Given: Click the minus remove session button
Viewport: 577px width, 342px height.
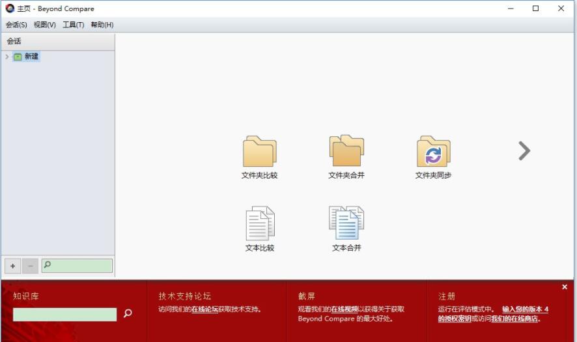Looking at the screenshot, I should coord(30,266).
